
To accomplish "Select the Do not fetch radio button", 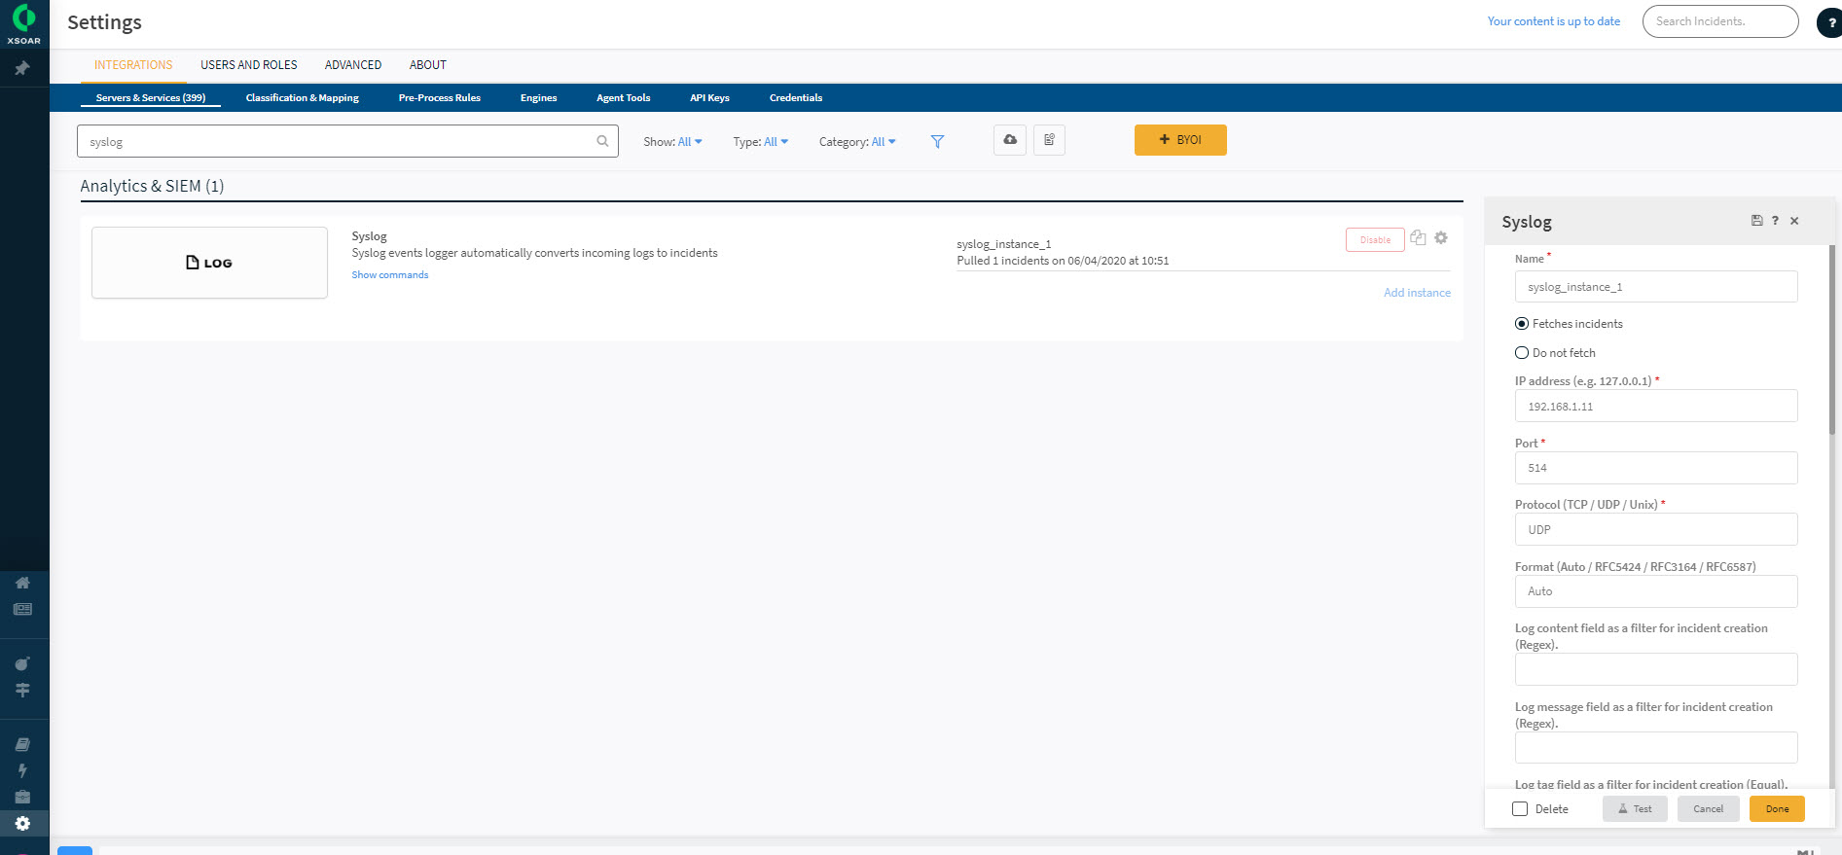I will [x=1522, y=353].
